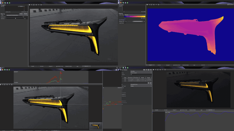Click the green globe icon in the plasma-map window toolbar
Image resolution: width=234 pixels, height=131 pixels.
coord(123,3)
